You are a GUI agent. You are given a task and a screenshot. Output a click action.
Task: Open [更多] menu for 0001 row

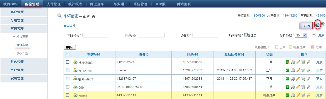pyautogui.click(x=319, y=87)
